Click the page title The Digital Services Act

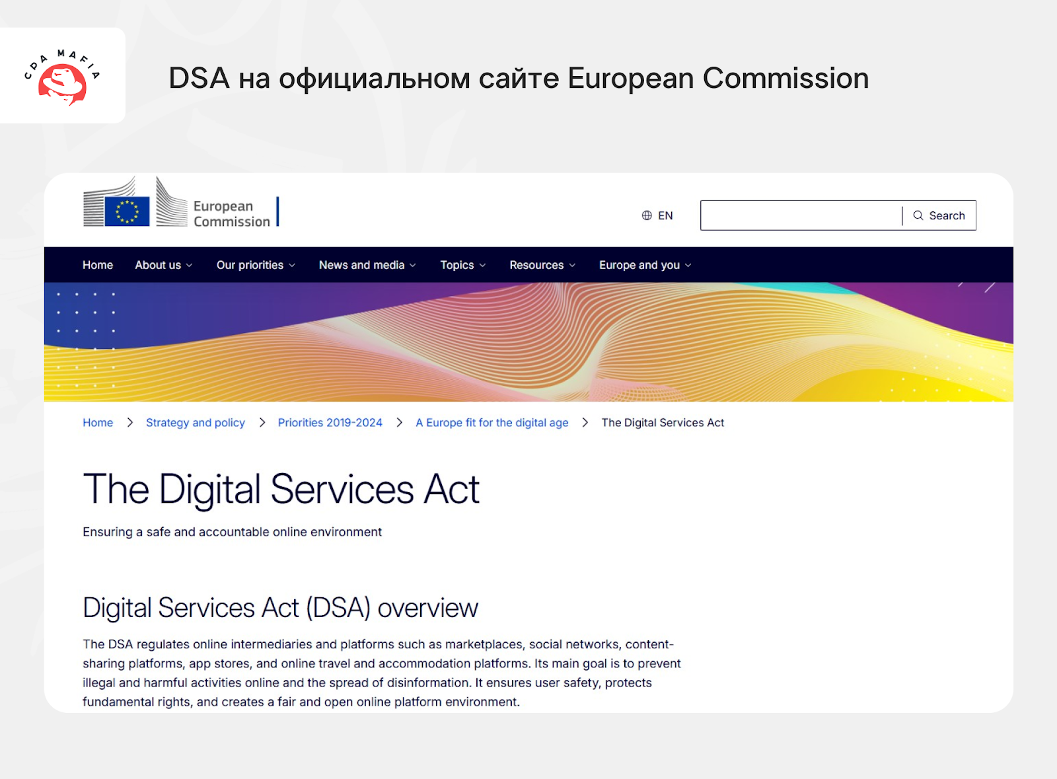click(x=281, y=490)
